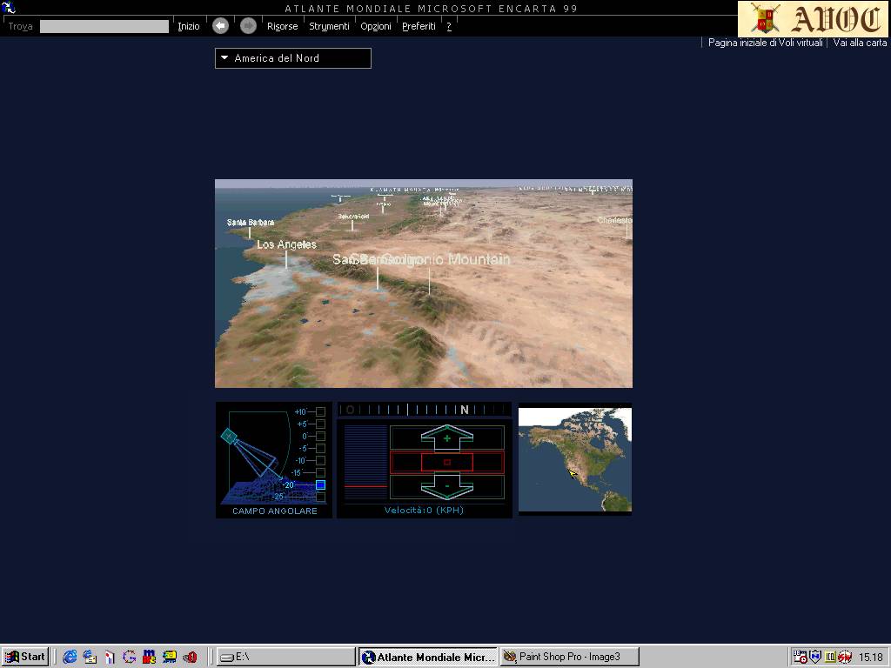Click the back arrow navigation button
The width and height of the screenshot is (891, 668).
click(x=220, y=25)
